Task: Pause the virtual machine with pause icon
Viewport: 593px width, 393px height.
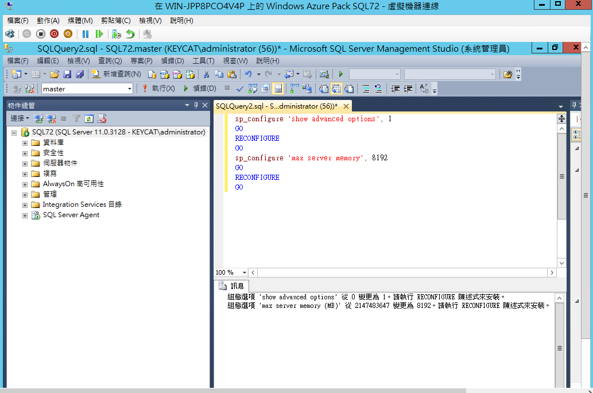Action: pos(86,34)
